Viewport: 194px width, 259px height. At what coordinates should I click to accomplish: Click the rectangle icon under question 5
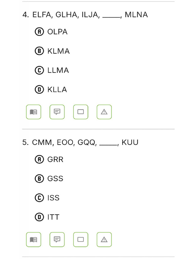coord(81,240)
